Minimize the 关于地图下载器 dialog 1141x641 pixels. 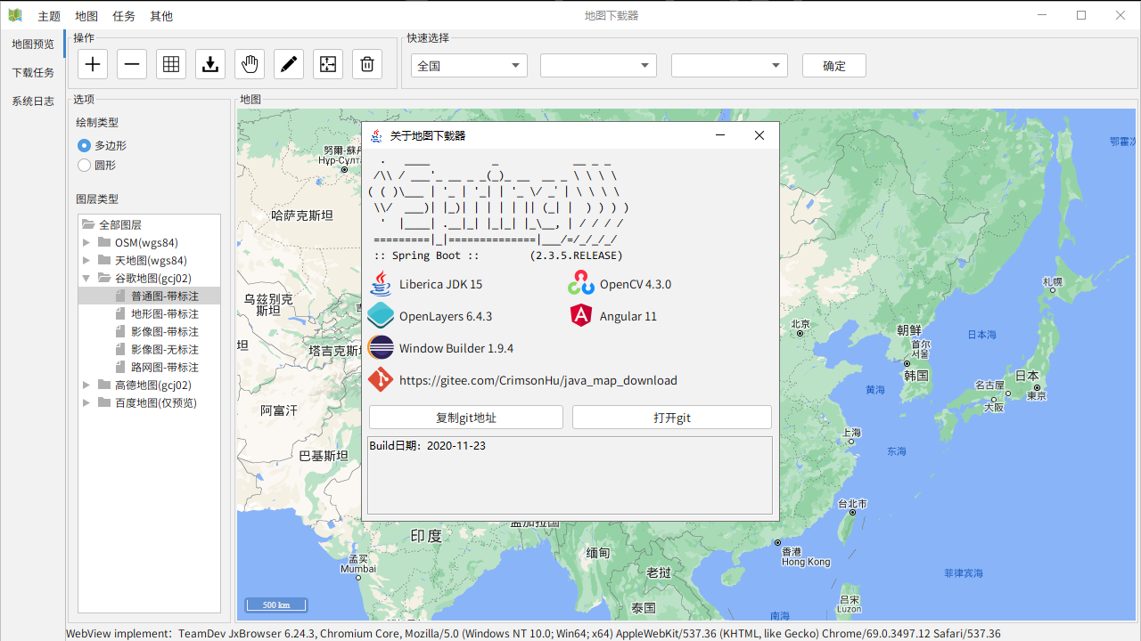coord(720,135)
